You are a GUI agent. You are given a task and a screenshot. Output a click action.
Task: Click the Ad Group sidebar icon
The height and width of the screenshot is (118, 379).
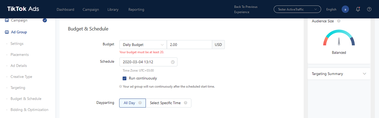click(x=7, y=32)
